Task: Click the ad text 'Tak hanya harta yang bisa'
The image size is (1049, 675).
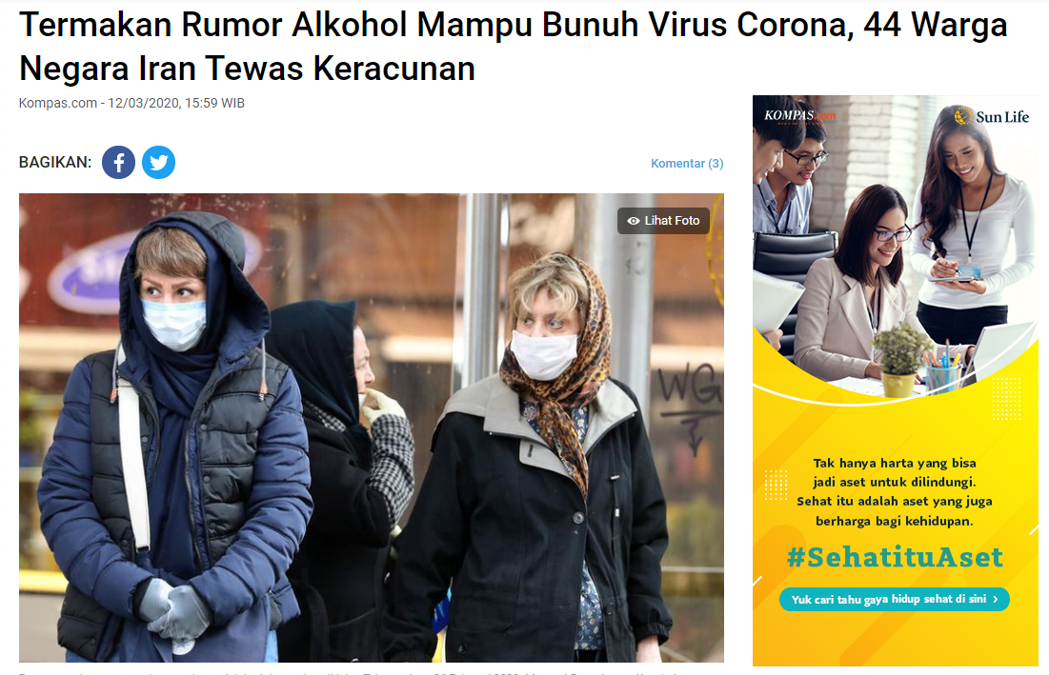Action: (x=895, y=463)
